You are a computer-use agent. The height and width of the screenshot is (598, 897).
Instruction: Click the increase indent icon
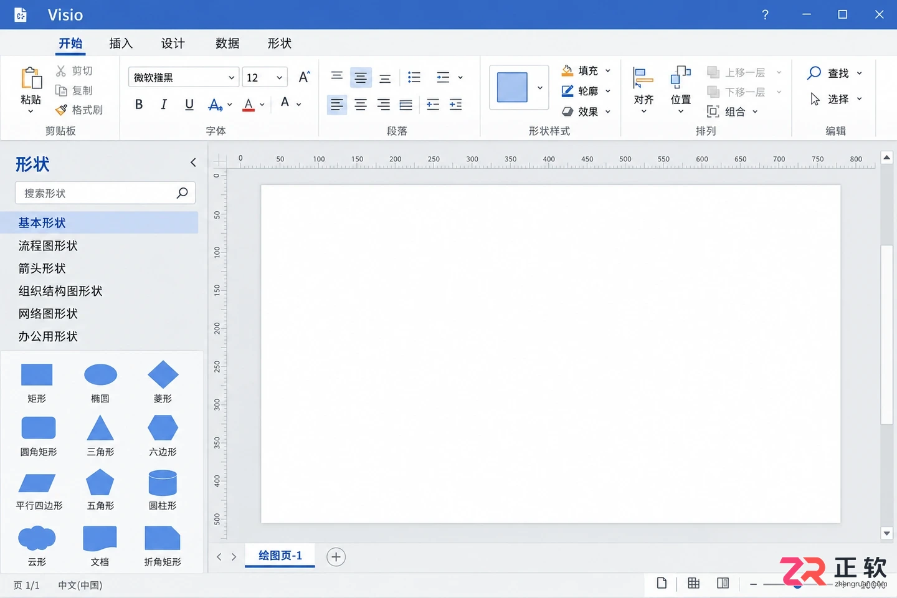456,105
